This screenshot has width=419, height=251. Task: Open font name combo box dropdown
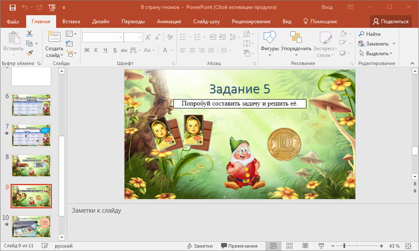click(x=121, y=38)
